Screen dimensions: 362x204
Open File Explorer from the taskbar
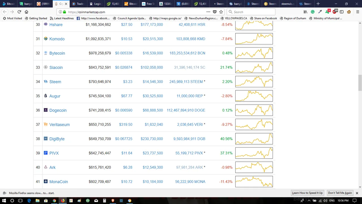pos(37,201)
